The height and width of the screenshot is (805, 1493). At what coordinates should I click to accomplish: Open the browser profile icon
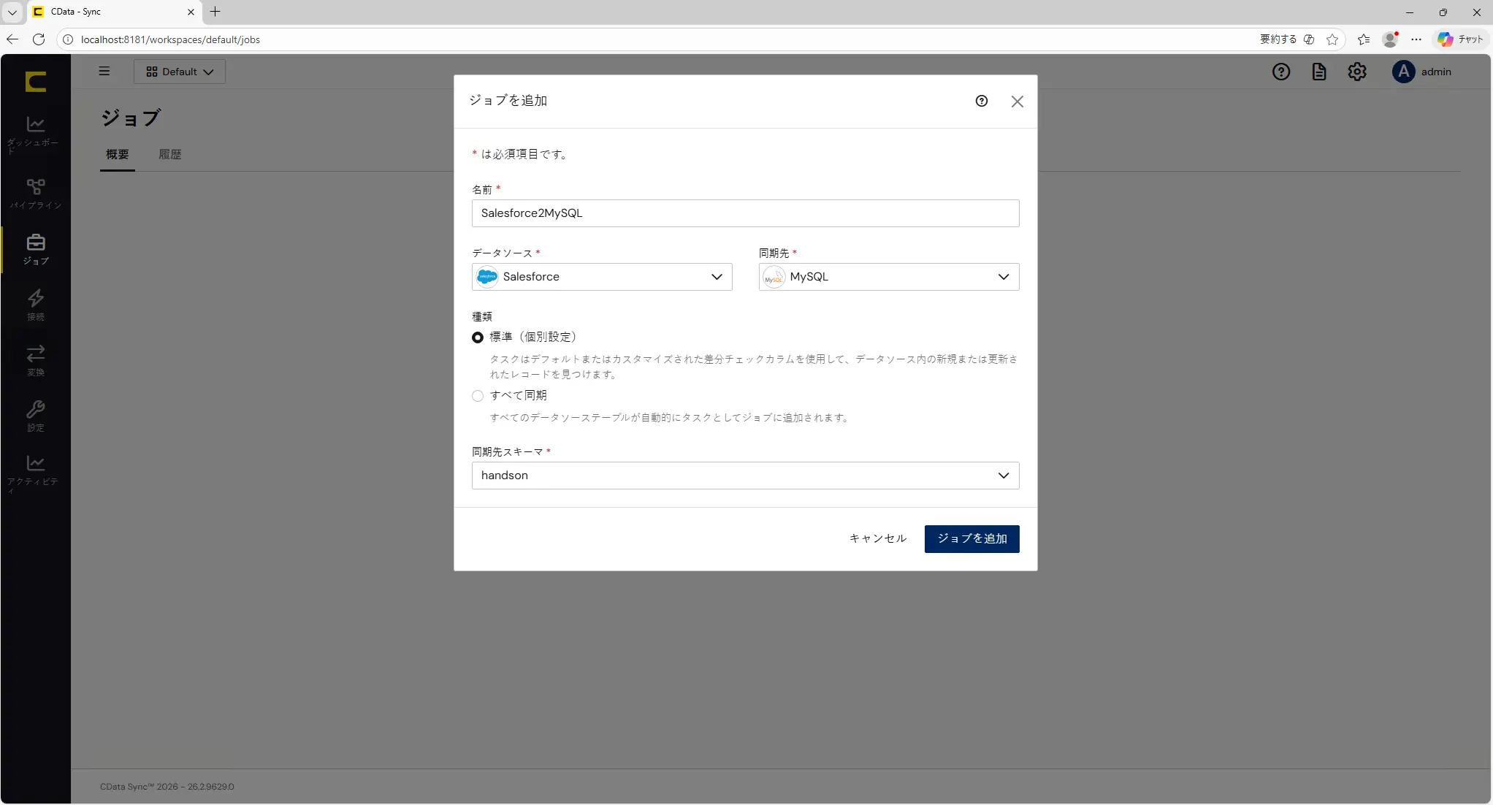coord(1390,39)
